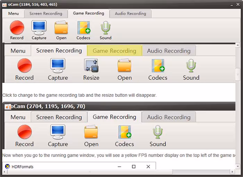This screenshot has width=243, height=177.
Task: Open Menu tab beside the yellow Game Recording tab
Action: click(18, 51)
